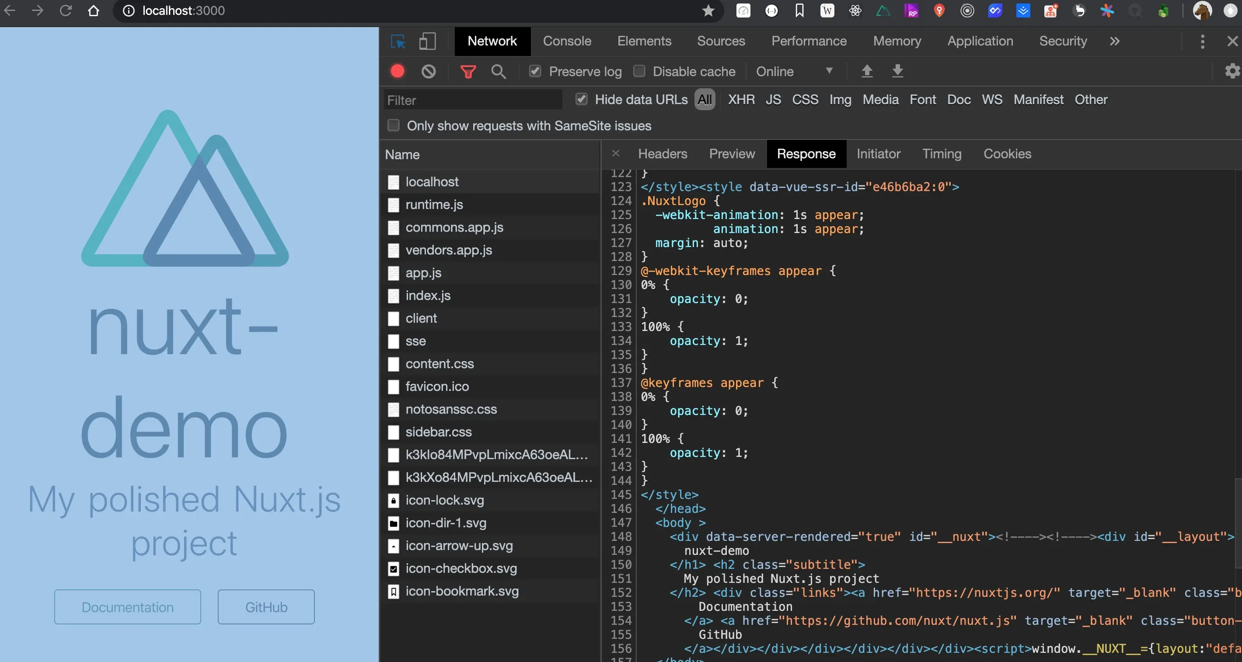Go forward in browser history

[x=38, y=10]
